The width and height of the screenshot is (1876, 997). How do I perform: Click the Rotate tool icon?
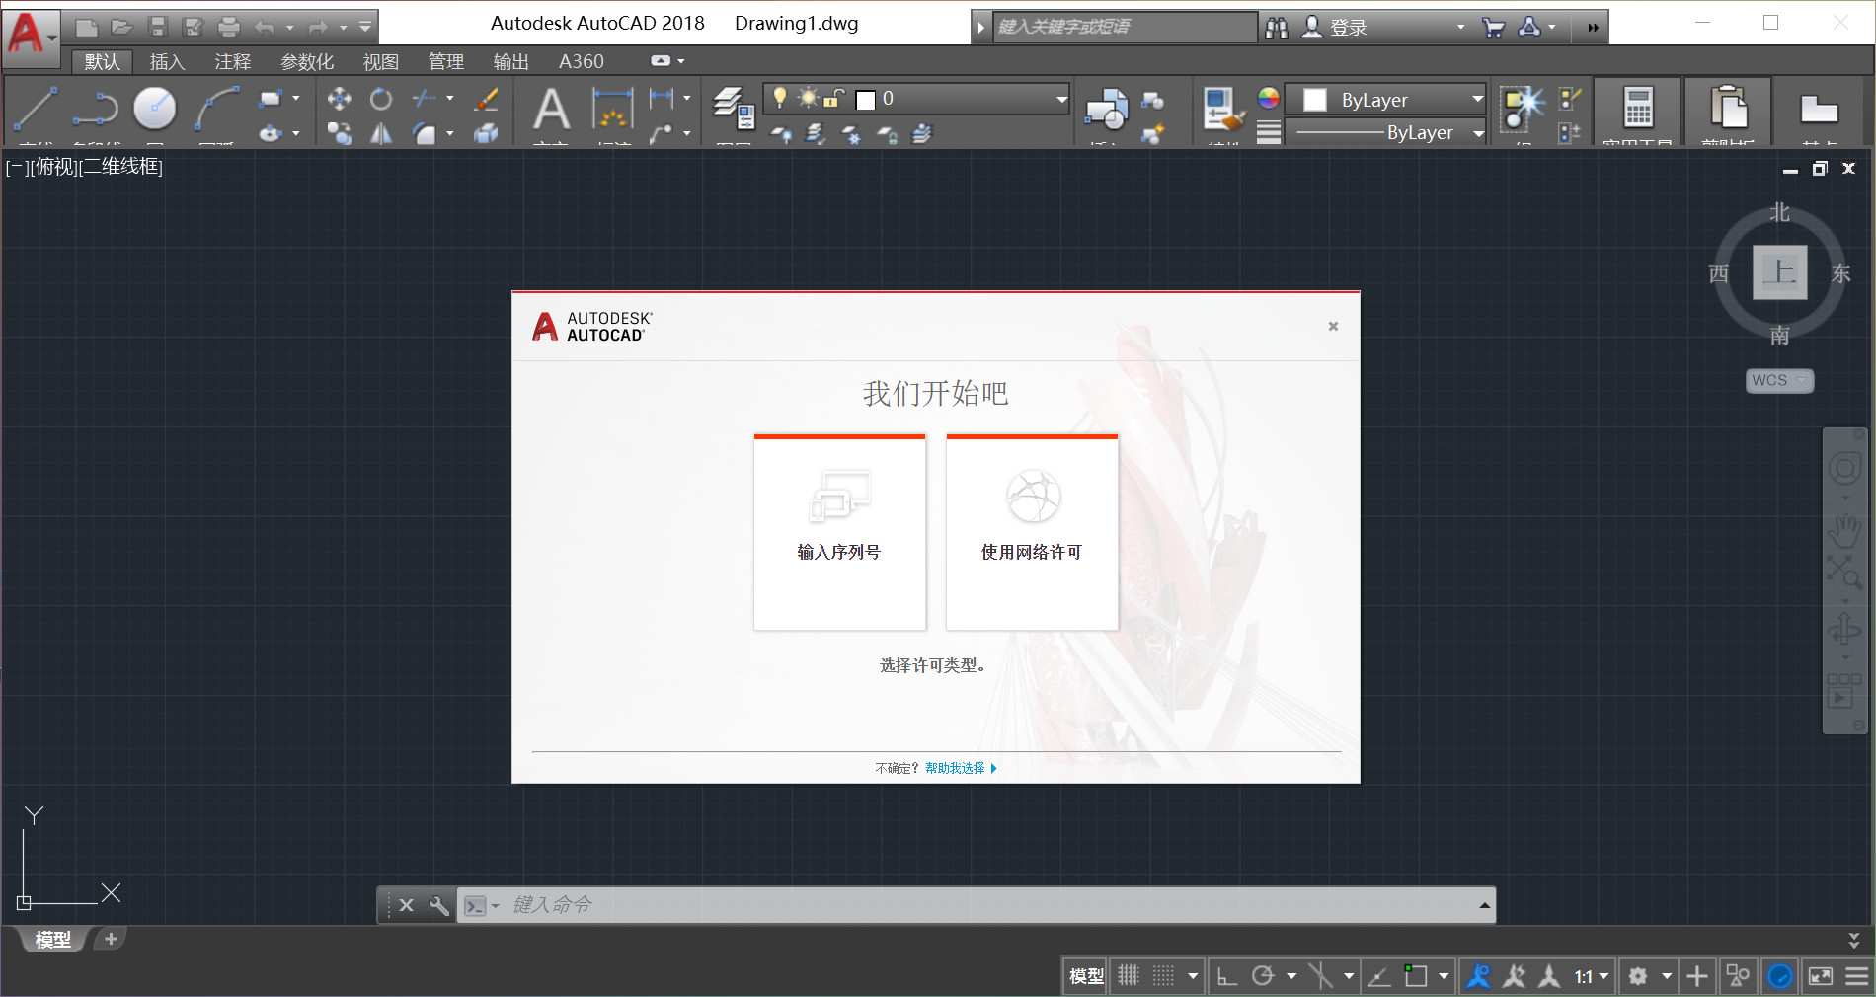pyautogui.click(x=381, y=99)
